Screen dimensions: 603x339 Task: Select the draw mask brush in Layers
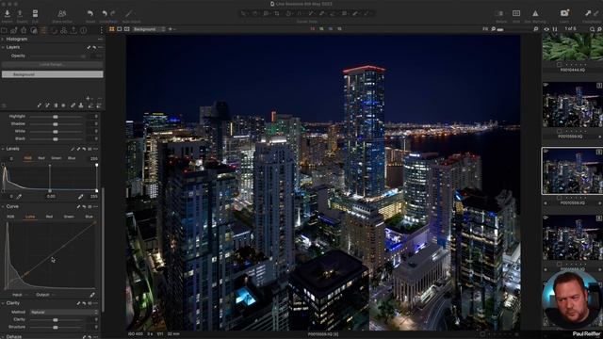tap(39, 105)
